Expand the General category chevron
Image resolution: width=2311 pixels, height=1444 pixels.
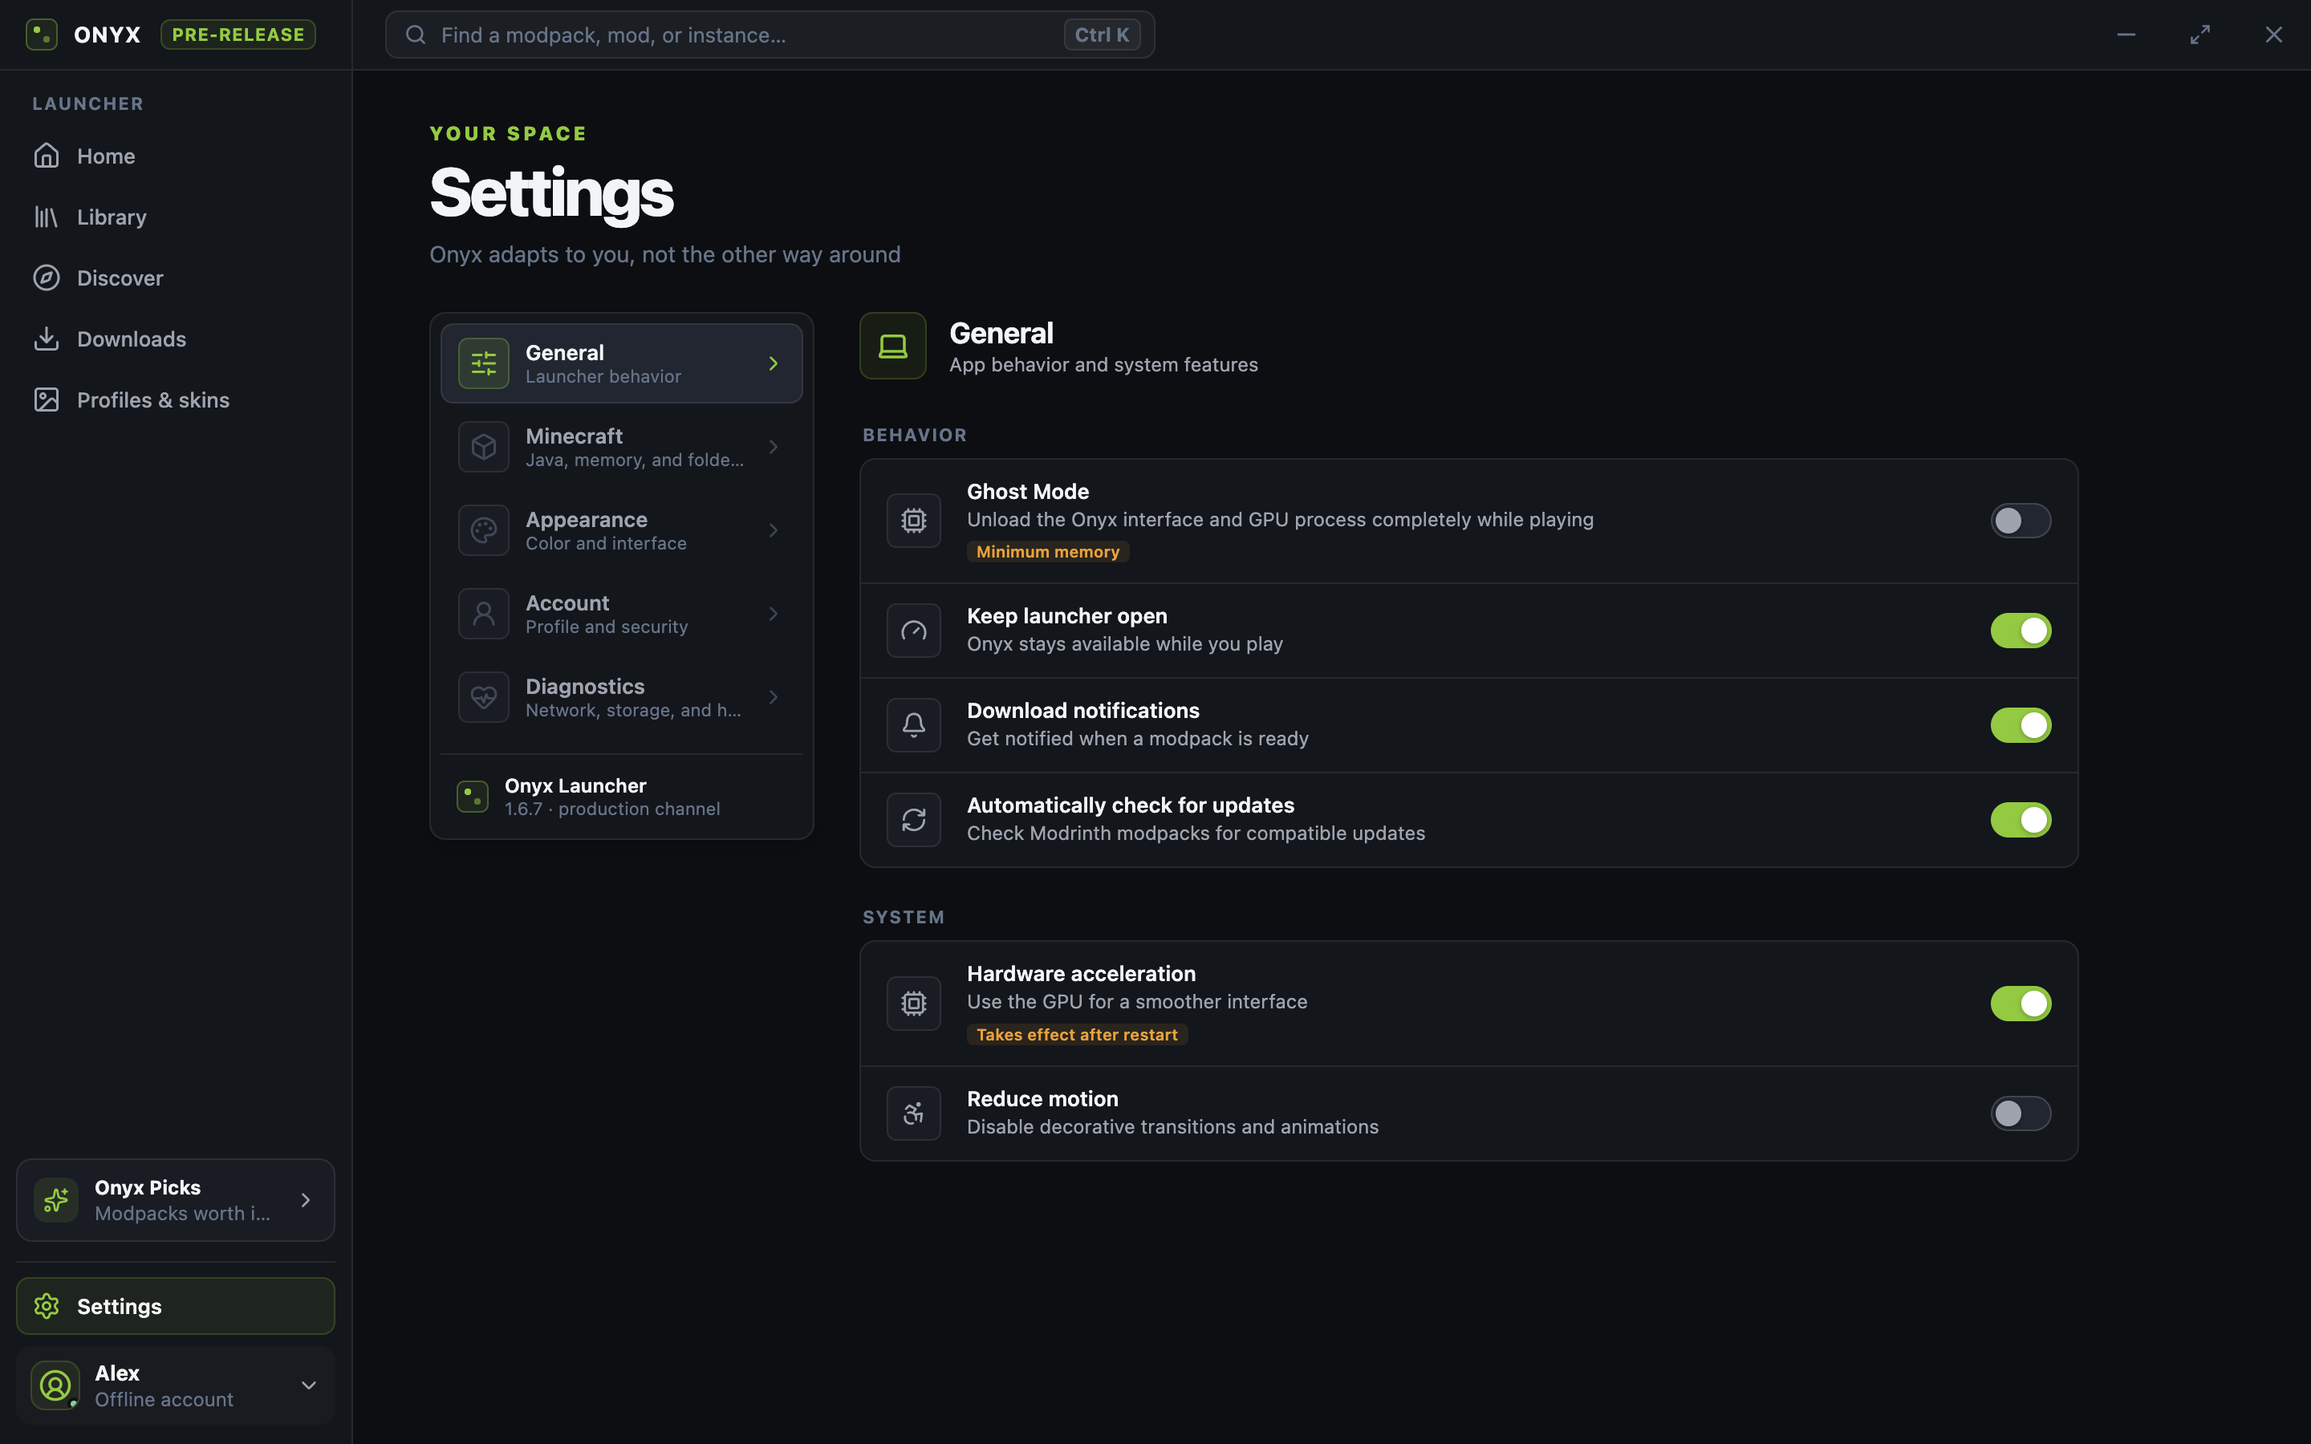pos(774,363)
